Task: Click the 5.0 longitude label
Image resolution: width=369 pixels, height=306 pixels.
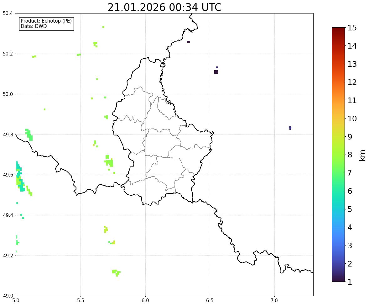Action: pyautogui.click(x=16, y=301)
